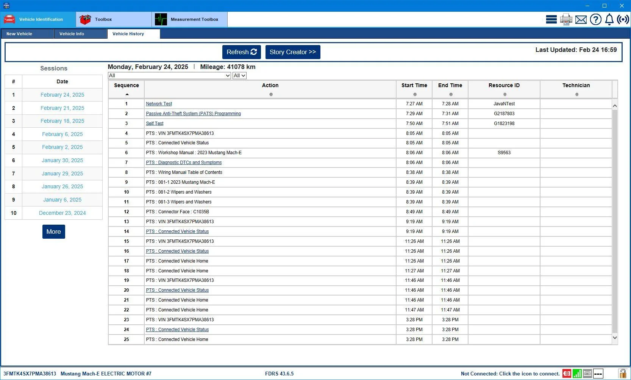631x380 pixels.
Task: Click the voltage readout dashes box
Action: coord(598,374)
